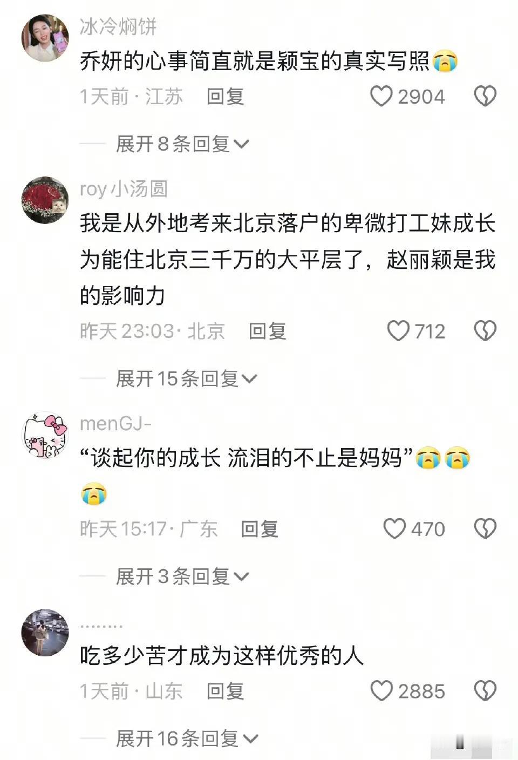Expand 展开16条回复 replies
Screen dimensions: 518x760
point(187,738)
